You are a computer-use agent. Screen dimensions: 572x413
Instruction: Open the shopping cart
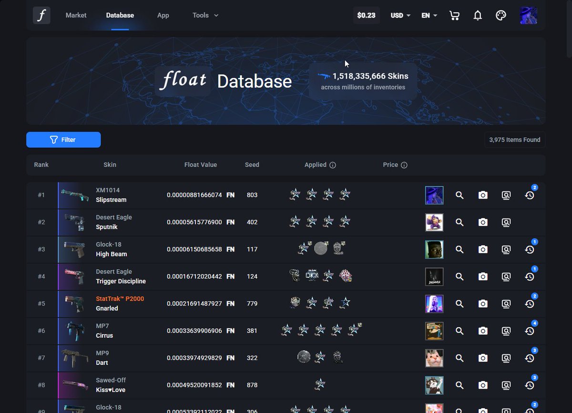point(454,15)
